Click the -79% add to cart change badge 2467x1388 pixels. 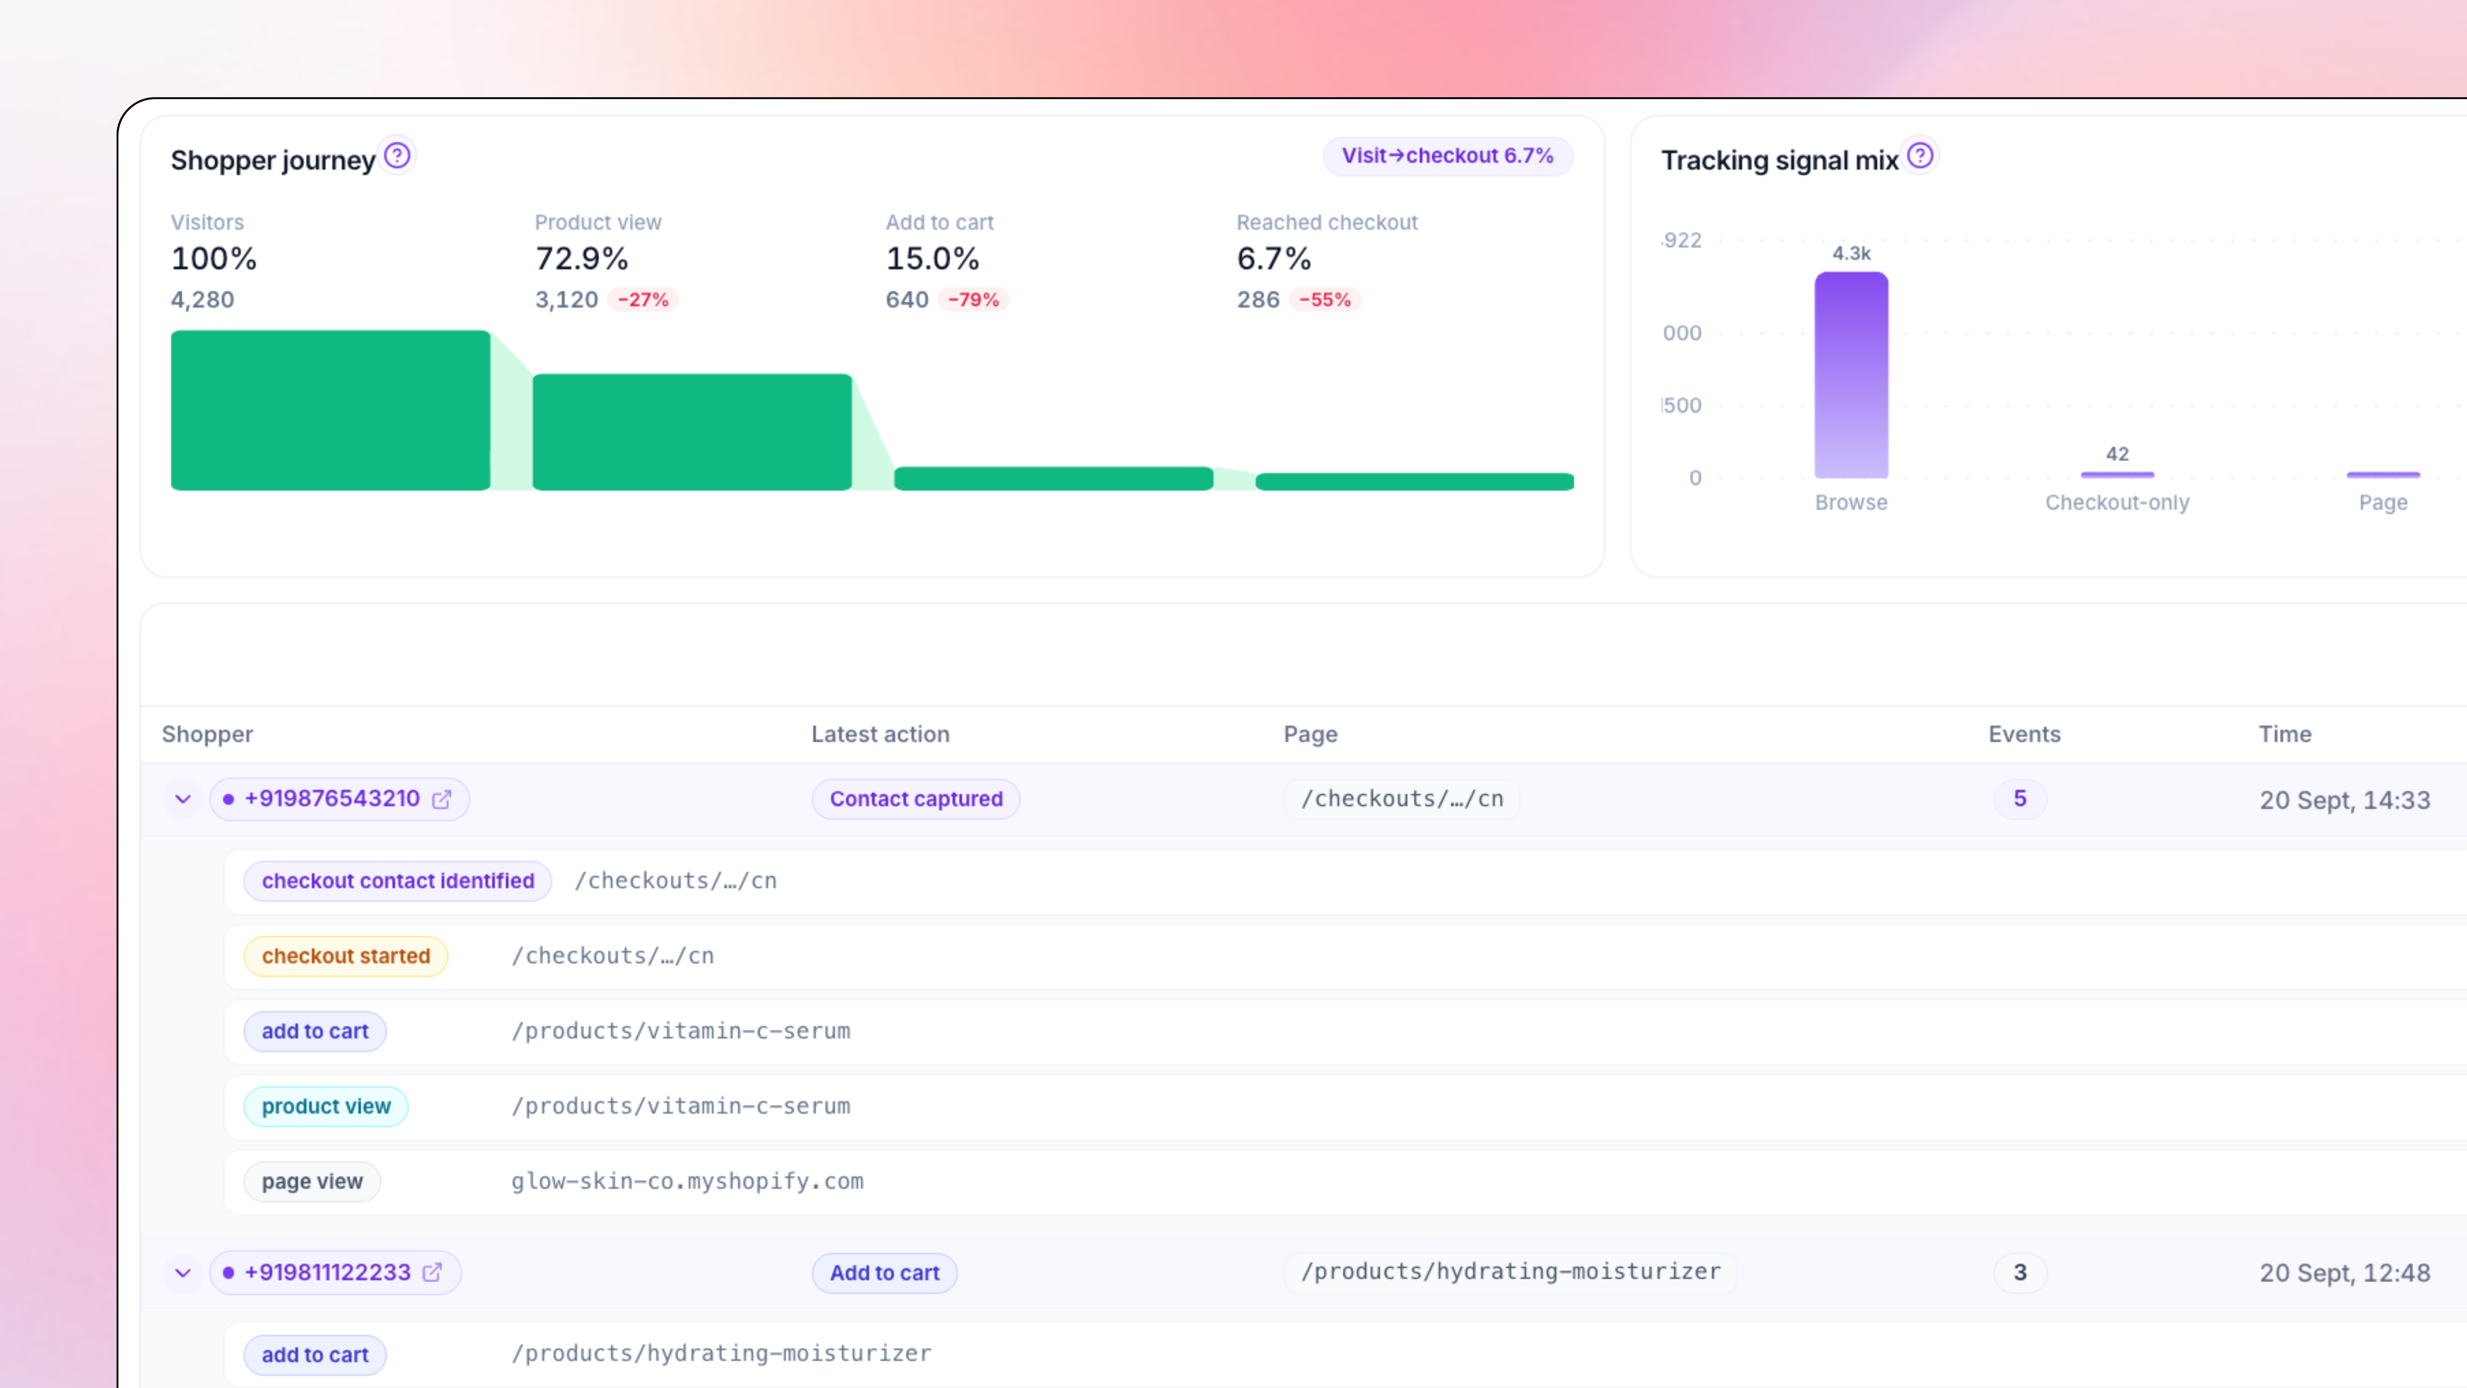click(974, 300)
